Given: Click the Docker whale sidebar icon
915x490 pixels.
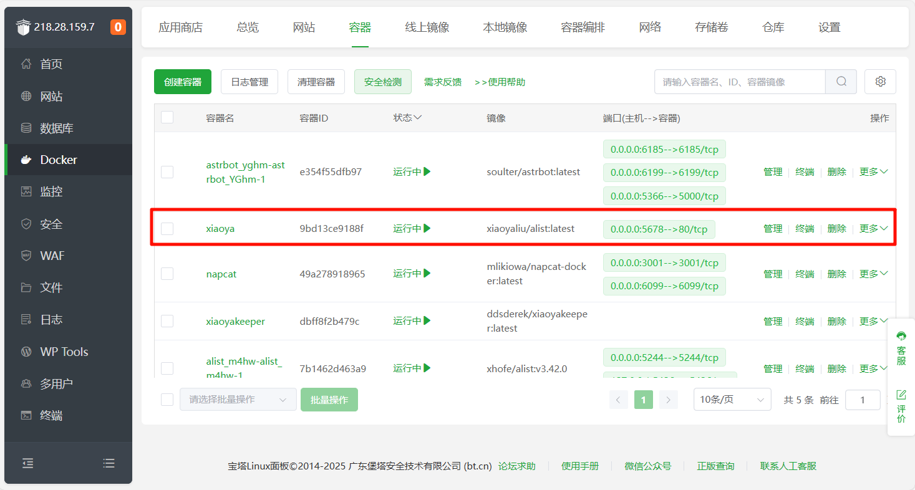Looking at the screenshot, I should pyautogui.click(x=26, y=160).
